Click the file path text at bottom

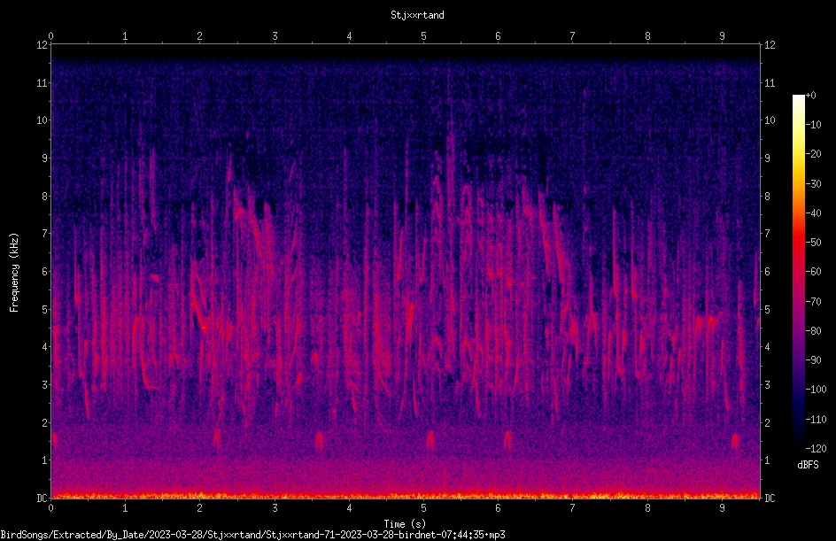tap(252, 535)
